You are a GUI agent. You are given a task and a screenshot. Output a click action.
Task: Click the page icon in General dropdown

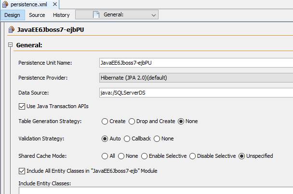click(96, 14)
